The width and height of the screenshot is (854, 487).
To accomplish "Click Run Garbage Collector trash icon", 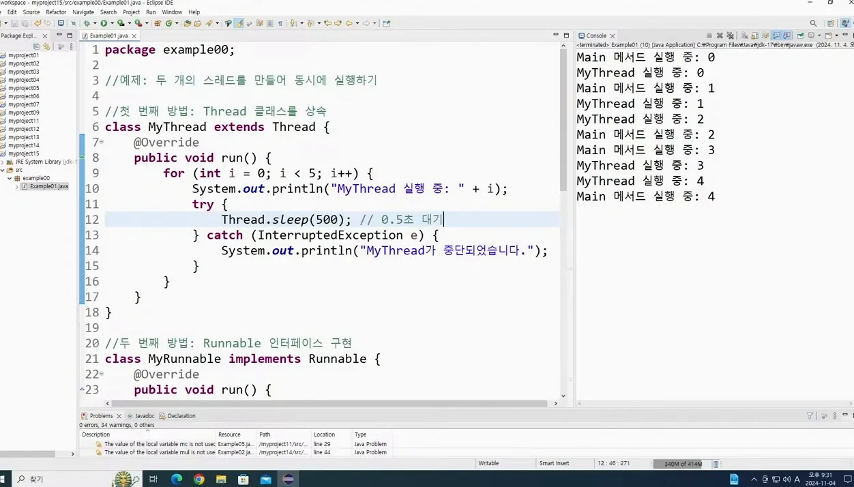I will 716,464.
